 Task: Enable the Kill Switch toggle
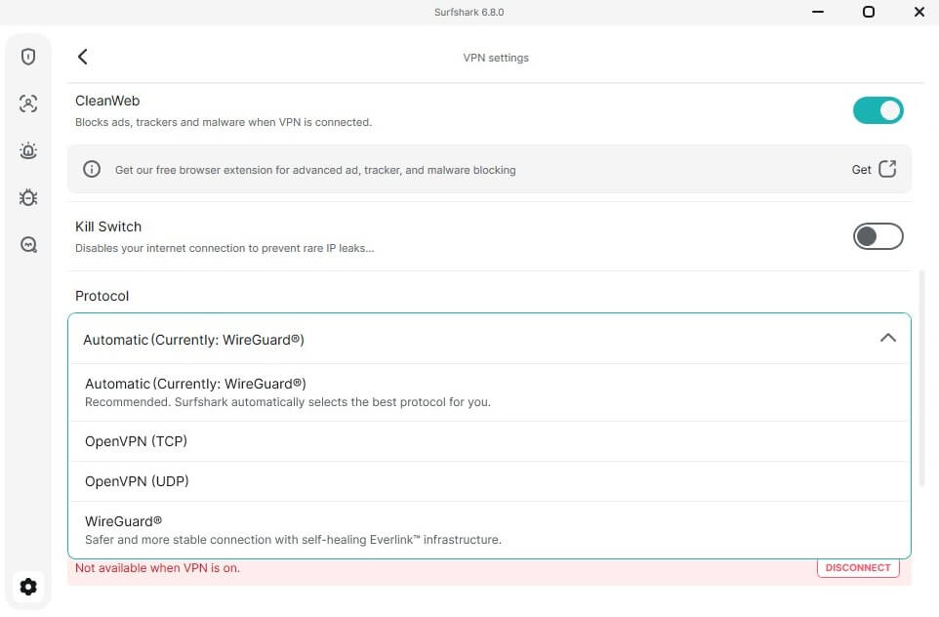878,236
